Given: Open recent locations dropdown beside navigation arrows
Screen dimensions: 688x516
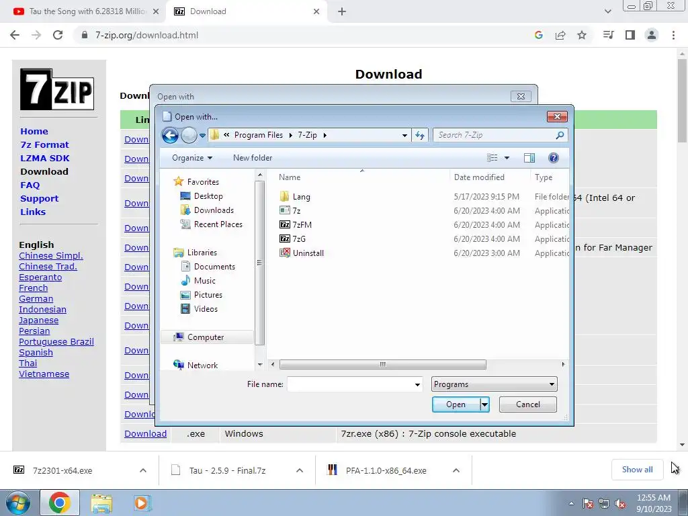Looking at the screenshot, I should pos(202,136).
